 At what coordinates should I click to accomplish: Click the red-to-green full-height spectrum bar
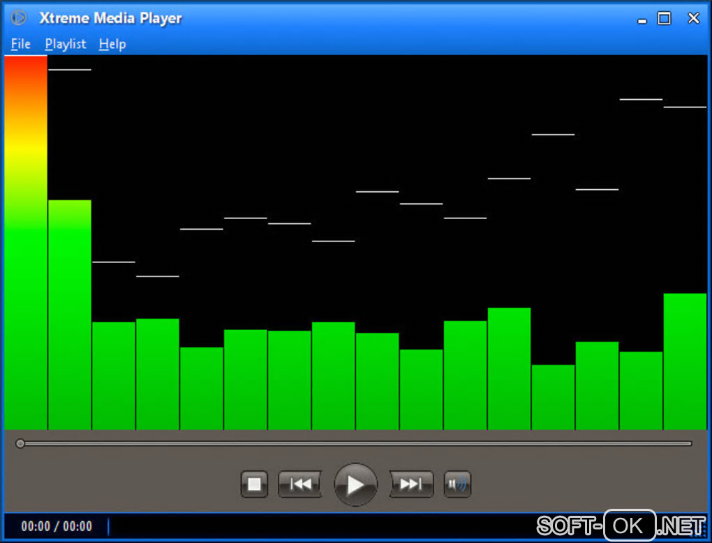[x=26, y=242]
